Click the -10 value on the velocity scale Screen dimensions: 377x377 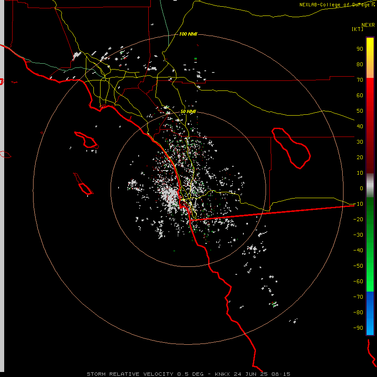[x=358, y=204]
